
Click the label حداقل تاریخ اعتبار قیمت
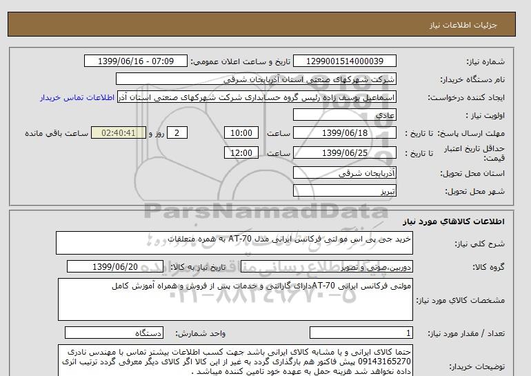(474, 153)
